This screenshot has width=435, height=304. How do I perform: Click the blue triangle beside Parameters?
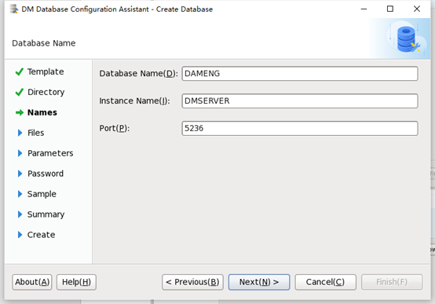[x=20, y=153]
